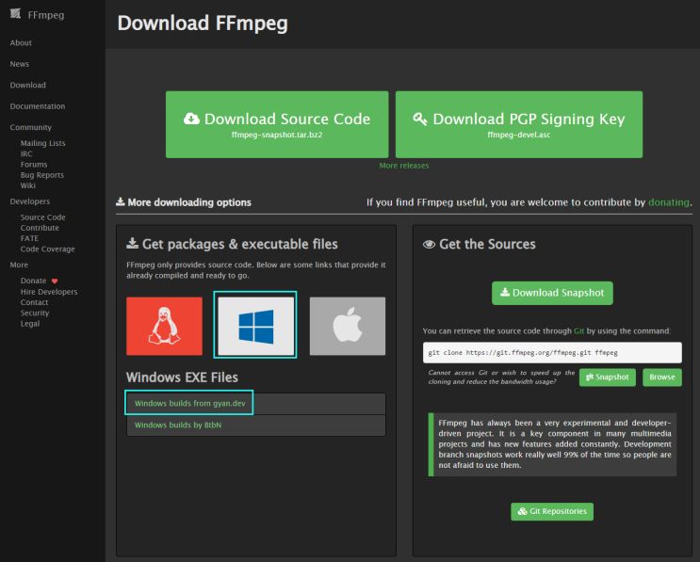Click the git Snapshot button

[x=607, y=377]
